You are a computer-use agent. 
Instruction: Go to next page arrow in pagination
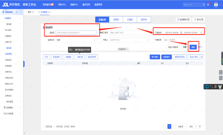173,126
